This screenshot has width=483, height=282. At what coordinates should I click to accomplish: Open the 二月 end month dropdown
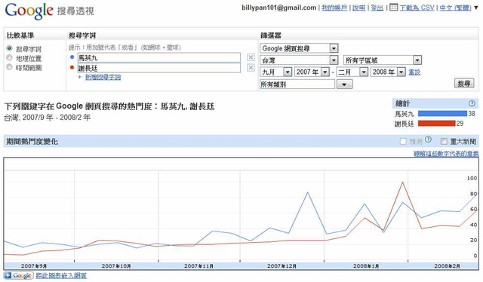(352, 72)
